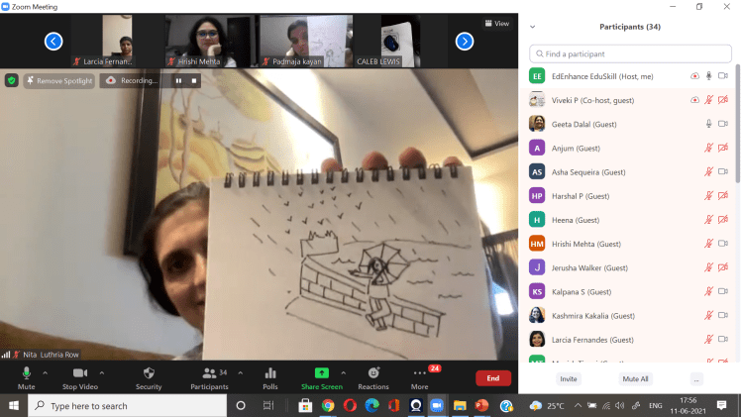The width and height of the screenshot is (741, 417).
Task: Collapse the Participants panel chevron
Action: (x=533, y=28)
